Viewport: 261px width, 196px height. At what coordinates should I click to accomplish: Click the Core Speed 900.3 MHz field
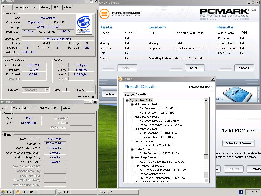(x=34, y=65)
